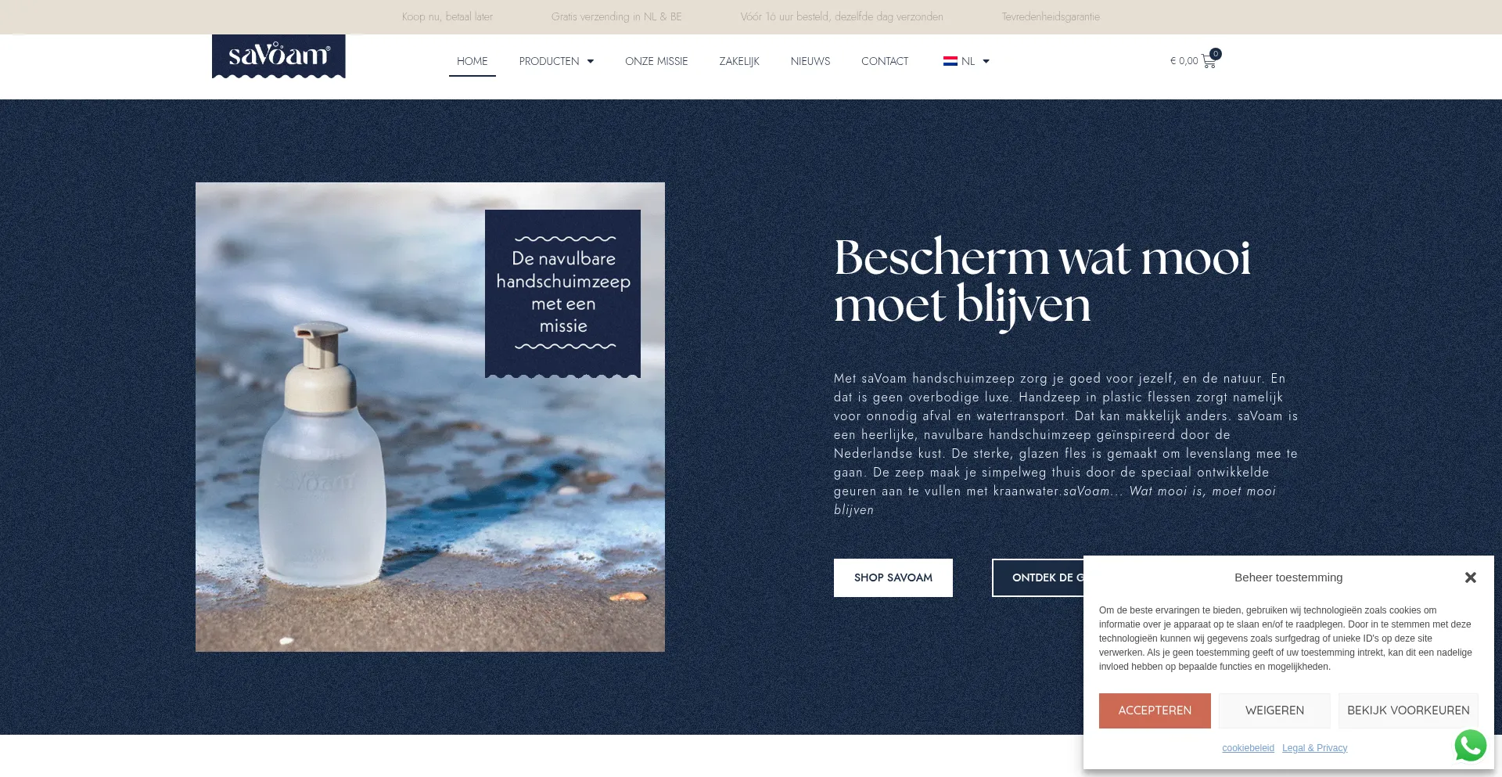Open the Legal & Privacy link
1502x777 pixels.
1314,748
